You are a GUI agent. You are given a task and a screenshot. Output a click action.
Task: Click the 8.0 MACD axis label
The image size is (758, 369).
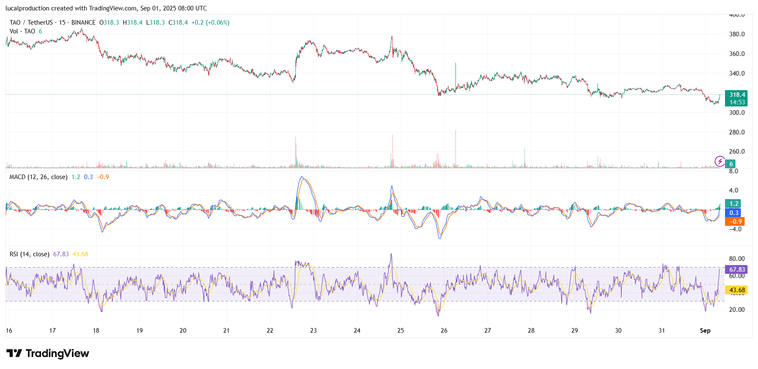point(733,171)
